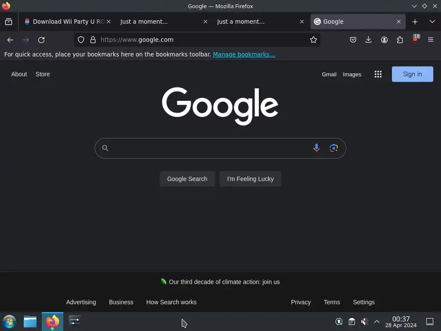Click magnifier icon in search box

[105, 148]
